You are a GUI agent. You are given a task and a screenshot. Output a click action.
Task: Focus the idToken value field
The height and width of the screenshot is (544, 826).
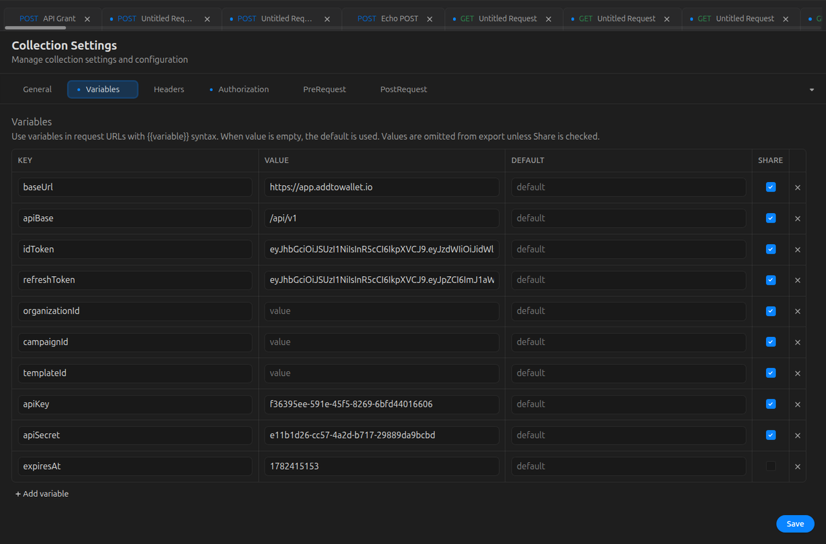coord(382,249)
